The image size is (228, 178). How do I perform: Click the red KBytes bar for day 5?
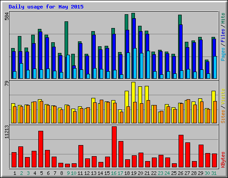point(41,149)
